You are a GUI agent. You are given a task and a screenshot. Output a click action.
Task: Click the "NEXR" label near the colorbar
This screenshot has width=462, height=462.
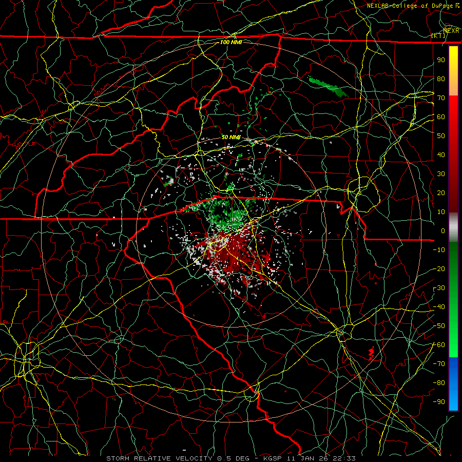pos(451,30)
